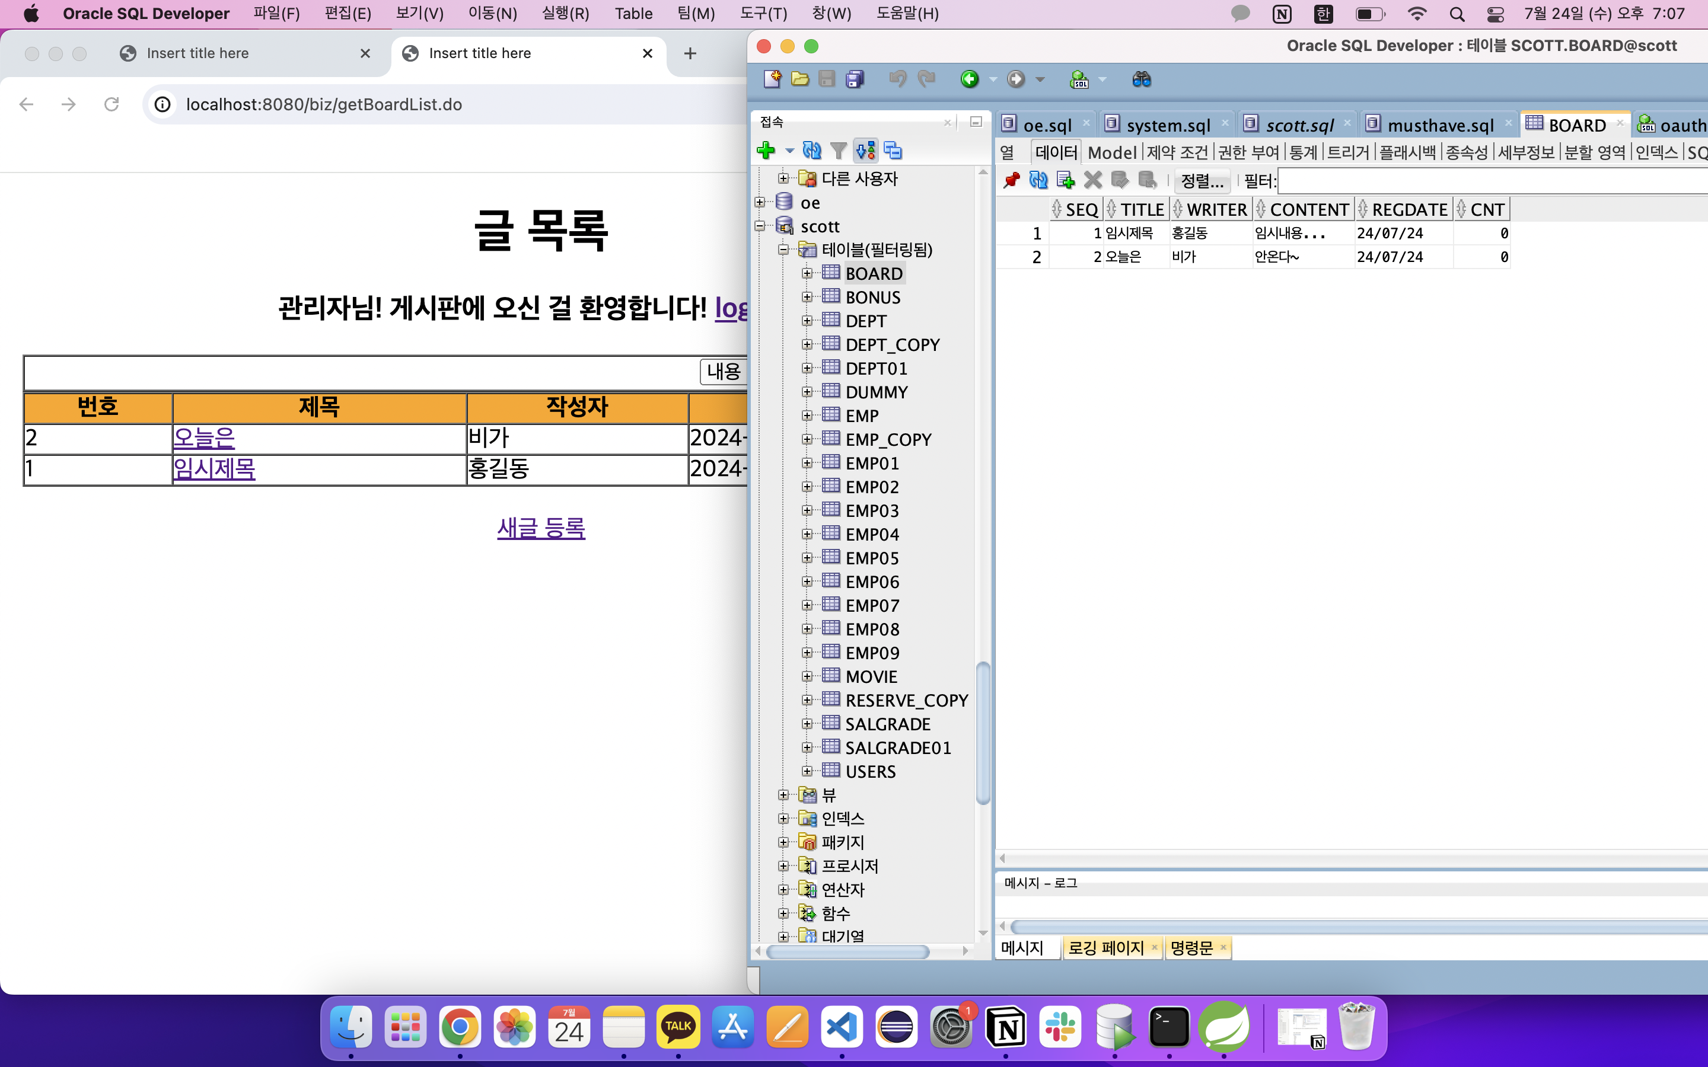Expand the 뷰 folder in tree
The height and width of the screenshot is (1067, 1708).
[x=783, y=794]
